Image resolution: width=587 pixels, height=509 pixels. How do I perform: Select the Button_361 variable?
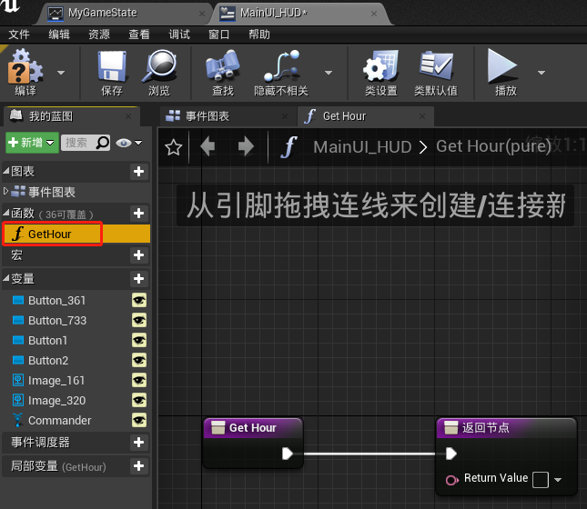[x=57, y=300]
